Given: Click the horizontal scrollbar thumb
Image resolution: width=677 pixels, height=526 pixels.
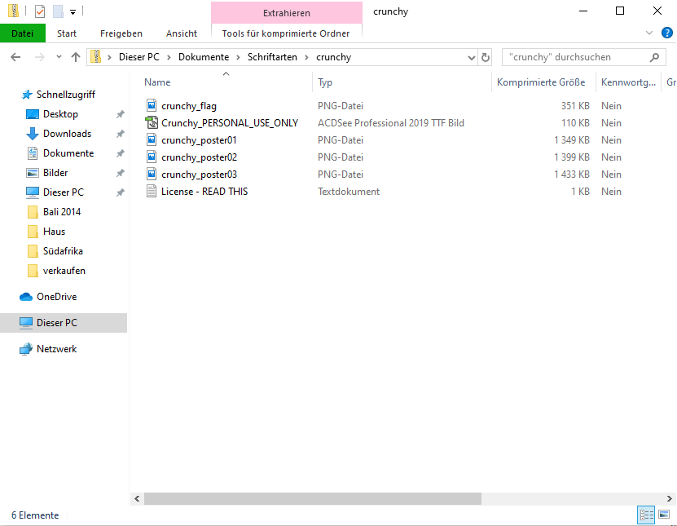Looking at the screenshot, I should pyautogui.click(x=313, y=498).
